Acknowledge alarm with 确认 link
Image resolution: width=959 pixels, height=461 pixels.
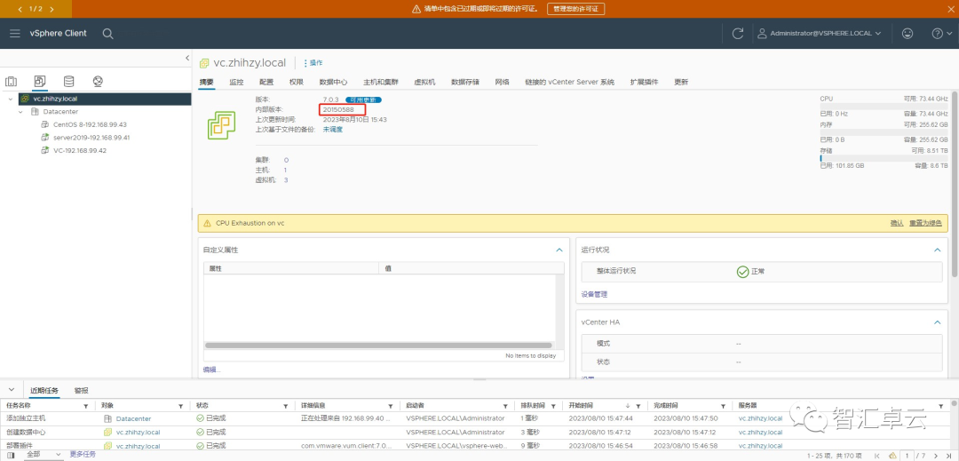tap(897, 223)
